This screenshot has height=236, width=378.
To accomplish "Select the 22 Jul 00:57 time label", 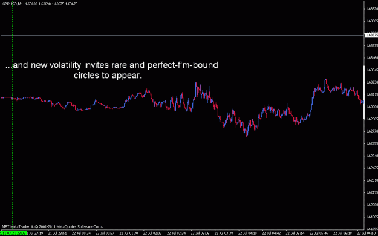I will point(105,234).
